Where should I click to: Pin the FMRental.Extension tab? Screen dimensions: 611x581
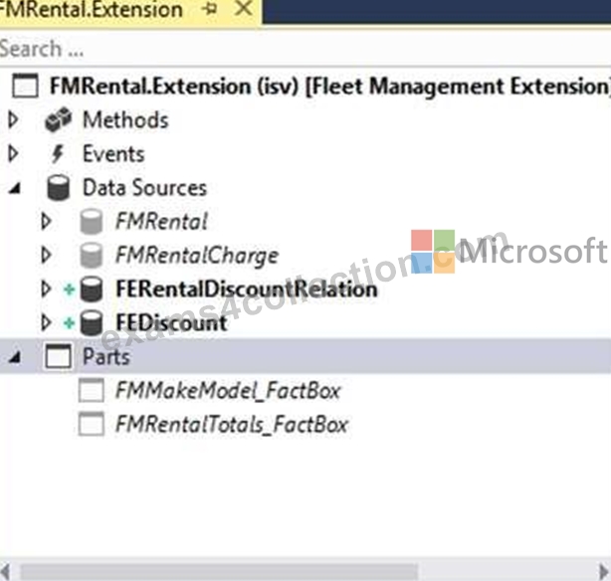click(x=210, y=9)
